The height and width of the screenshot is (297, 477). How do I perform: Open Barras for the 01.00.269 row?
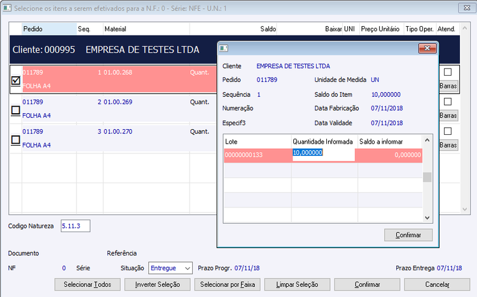[x=448, y=116]
